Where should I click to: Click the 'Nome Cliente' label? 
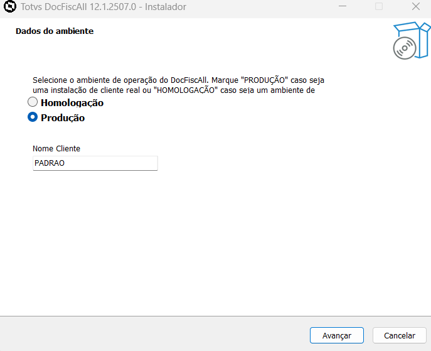point(56,149)
